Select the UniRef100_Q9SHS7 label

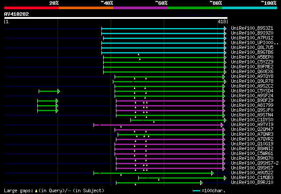pyautogui.click(x=252, y=168)
